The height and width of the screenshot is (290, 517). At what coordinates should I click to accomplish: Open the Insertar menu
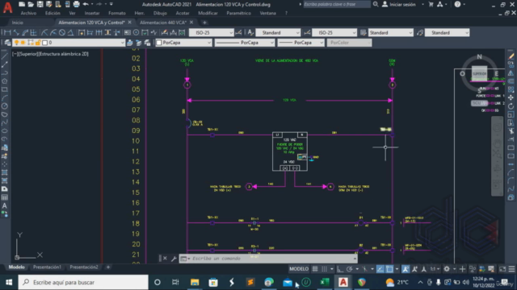coord(92,13)
